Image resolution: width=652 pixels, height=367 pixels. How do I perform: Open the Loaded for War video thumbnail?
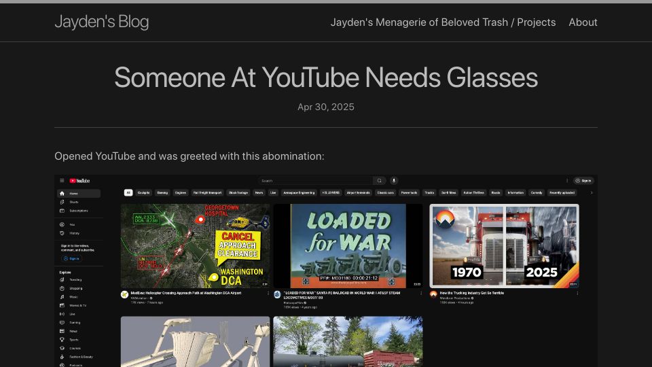(x=348, y=246)
